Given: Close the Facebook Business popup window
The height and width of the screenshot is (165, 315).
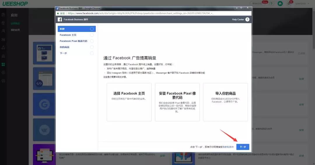Looking at the screenshot, I should 248,8.
